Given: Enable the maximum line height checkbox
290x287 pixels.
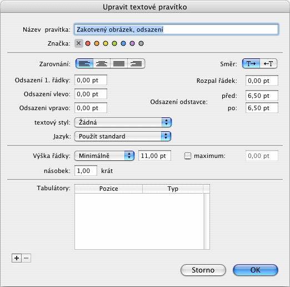Looking at the screenshot, I should pyautogui.click(x=188, y=156).
